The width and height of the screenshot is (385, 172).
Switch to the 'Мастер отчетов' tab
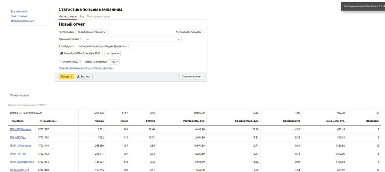point(68,16)
